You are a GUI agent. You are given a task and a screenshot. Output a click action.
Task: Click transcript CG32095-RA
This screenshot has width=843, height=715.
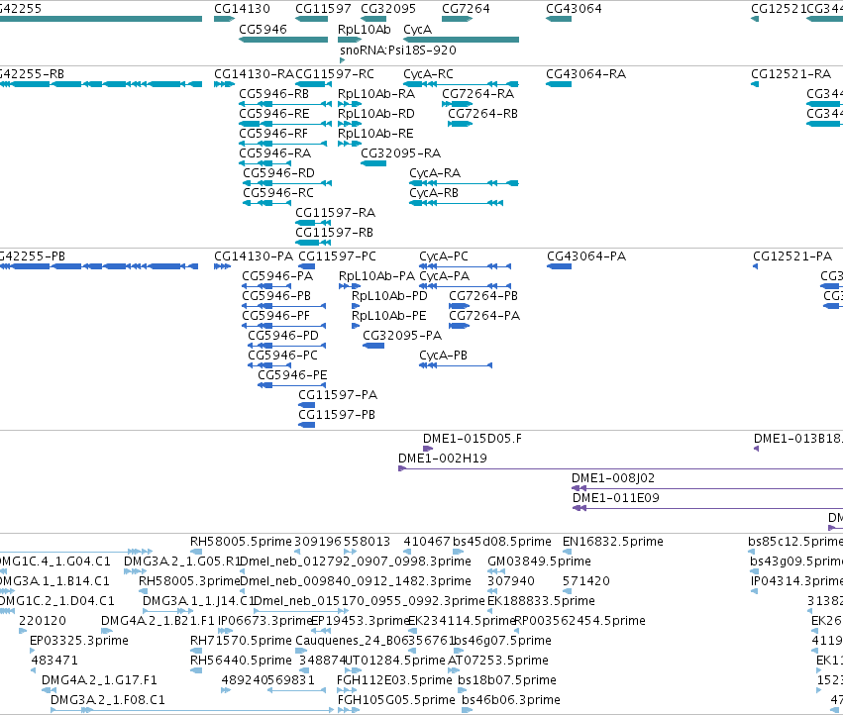tap(400, 153)
